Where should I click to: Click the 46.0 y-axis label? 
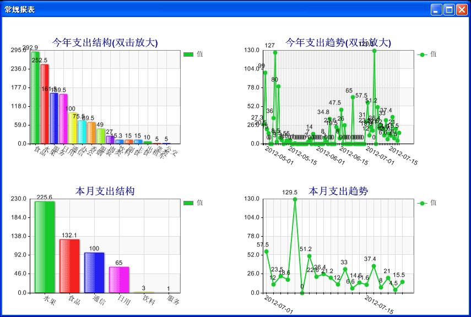pyautogui.click(x=20, y=274)
